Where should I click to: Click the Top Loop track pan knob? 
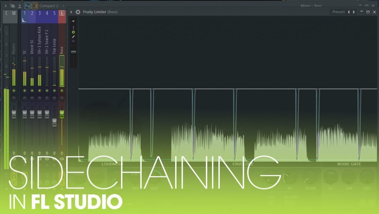point(54,98)
